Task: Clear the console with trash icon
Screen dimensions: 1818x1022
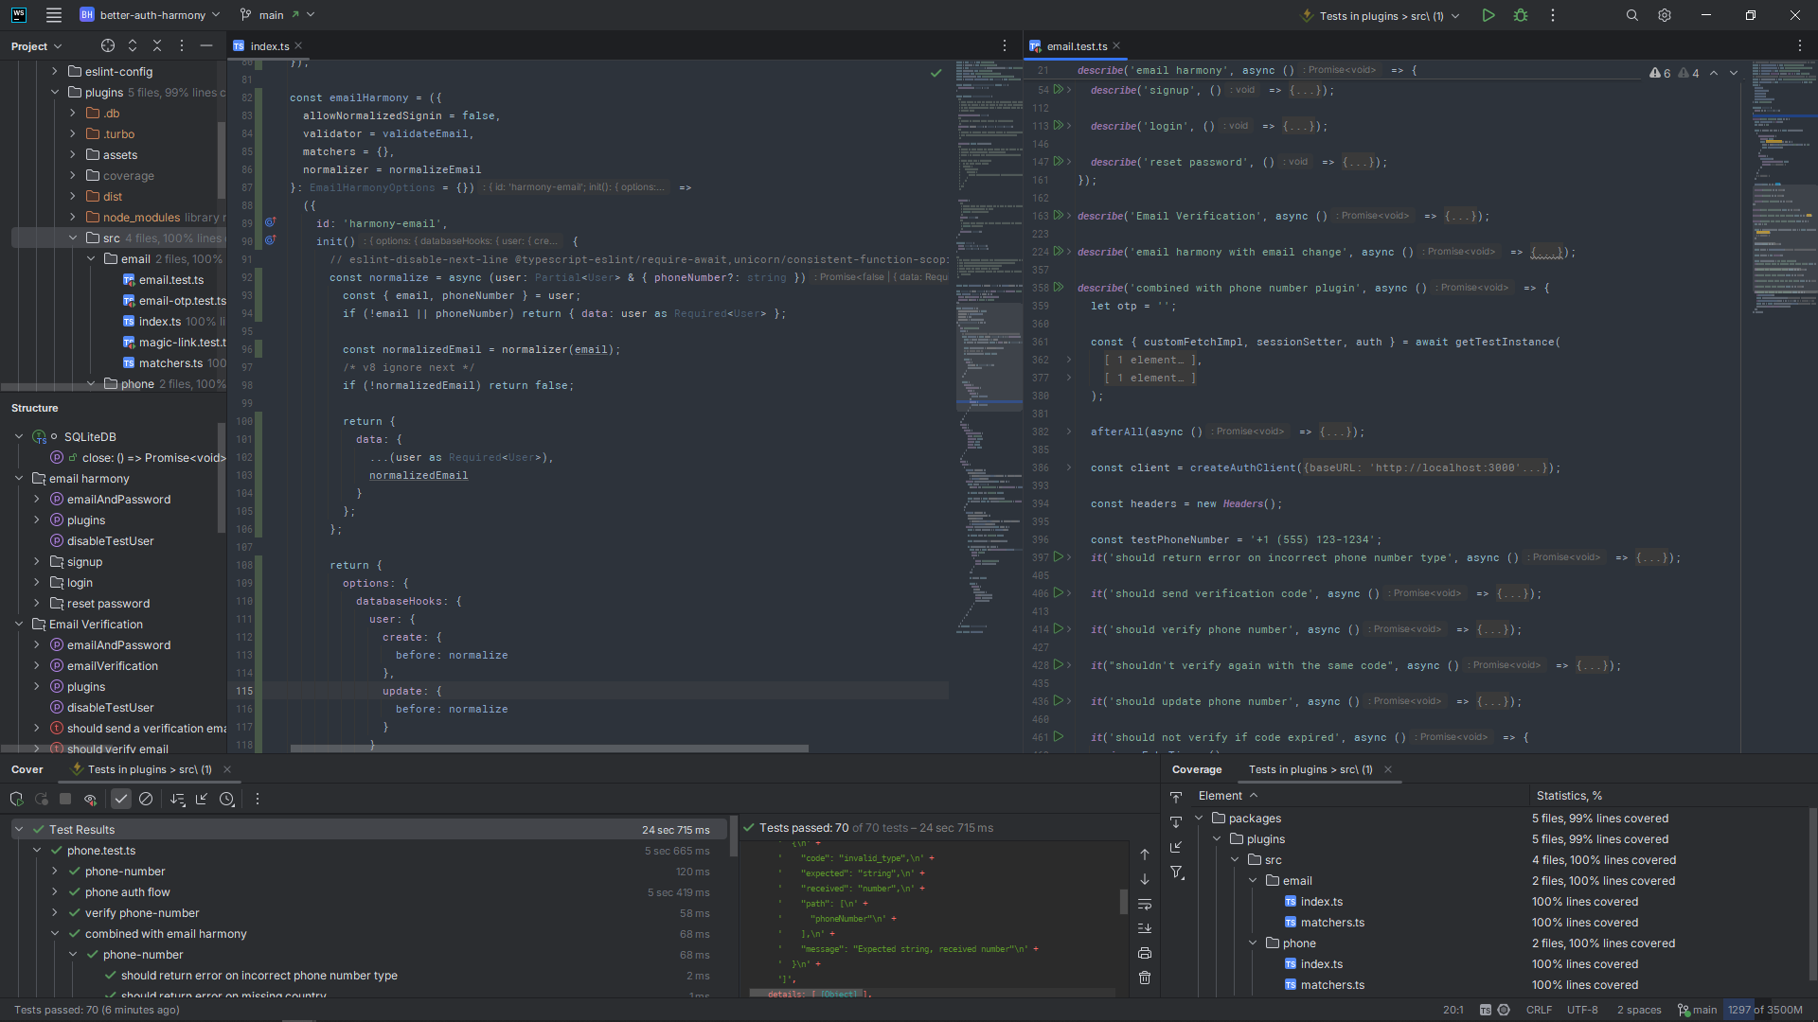Action: point(1144,978)
